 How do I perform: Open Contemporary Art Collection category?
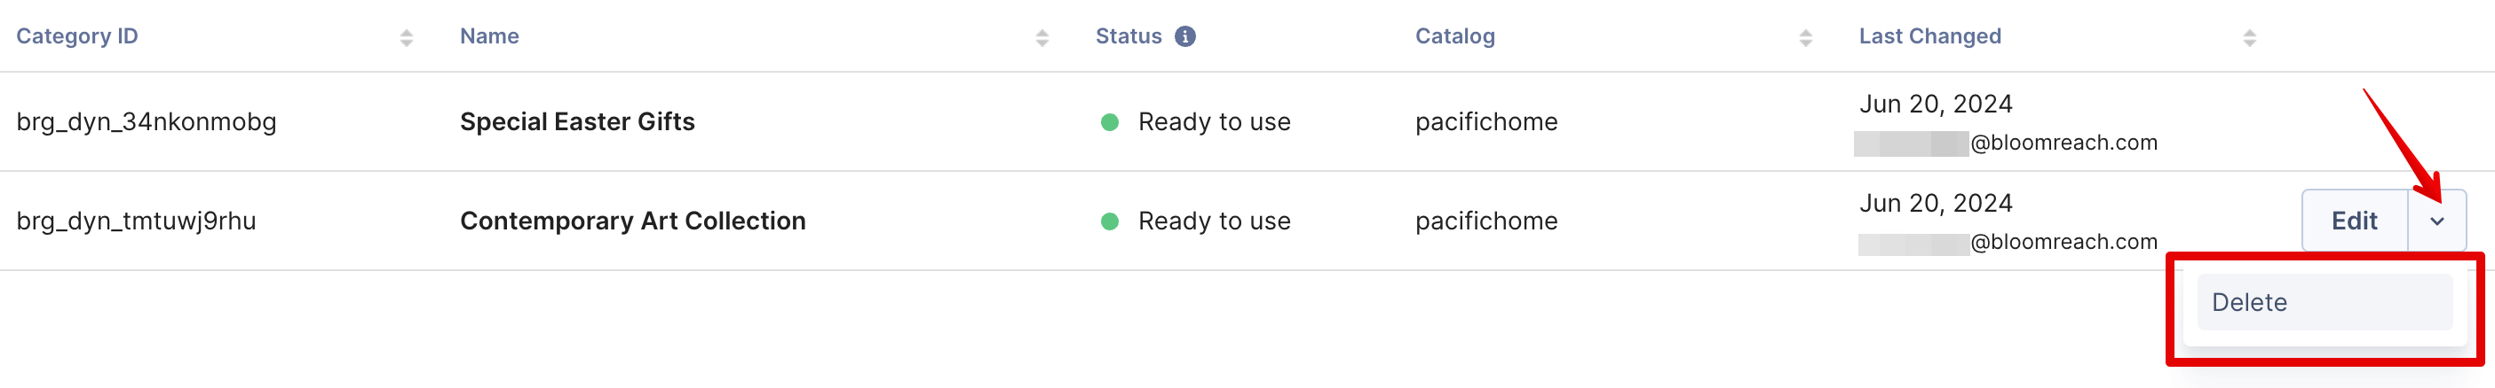[632, 221]
